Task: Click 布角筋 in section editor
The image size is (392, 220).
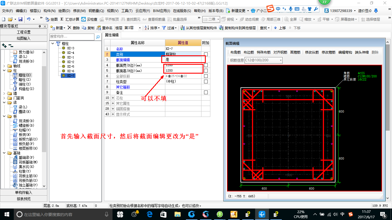Action: pos(236,52)
